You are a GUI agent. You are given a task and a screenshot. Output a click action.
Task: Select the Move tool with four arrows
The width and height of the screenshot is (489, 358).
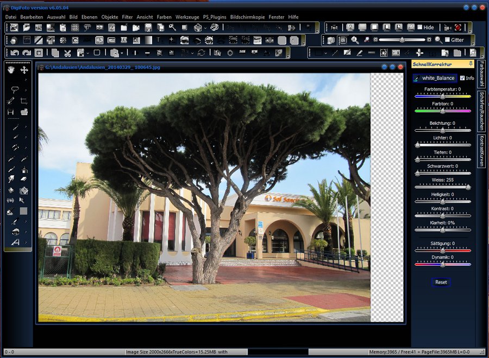point(24,70)
